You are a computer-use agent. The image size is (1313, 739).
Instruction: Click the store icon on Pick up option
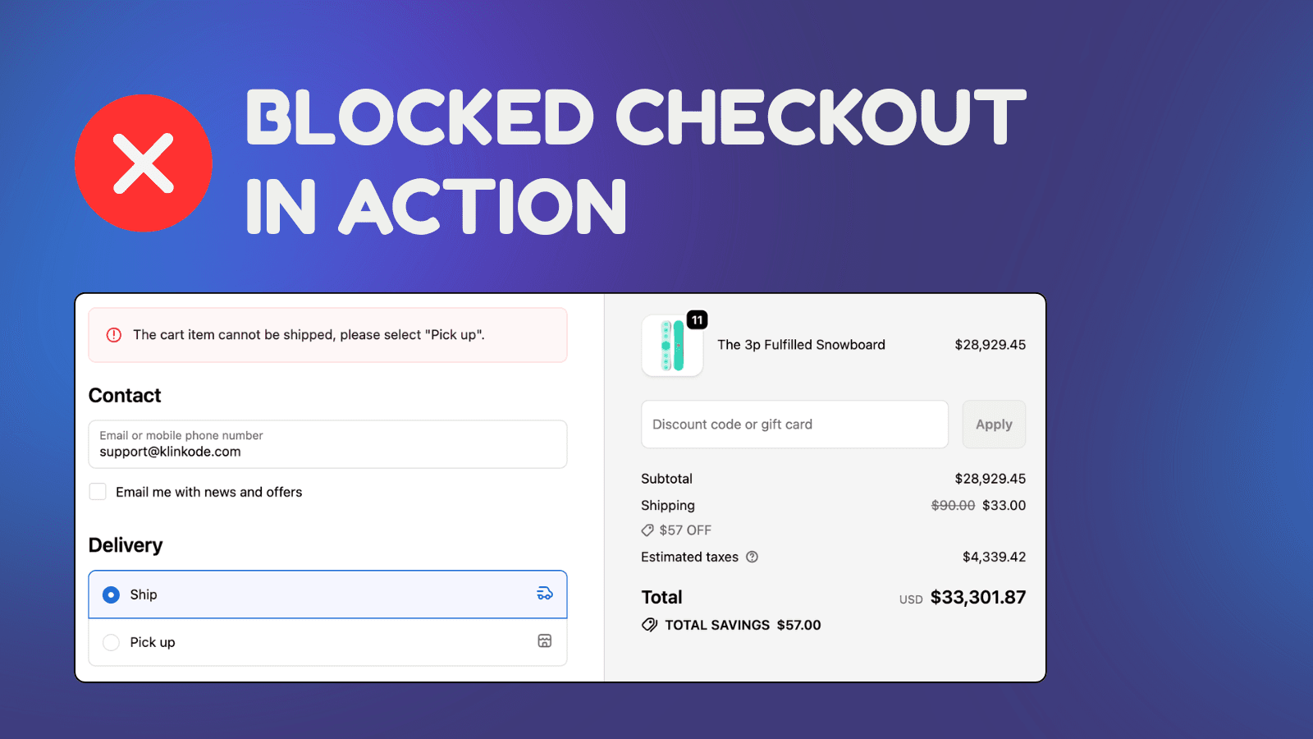point(544,641)
